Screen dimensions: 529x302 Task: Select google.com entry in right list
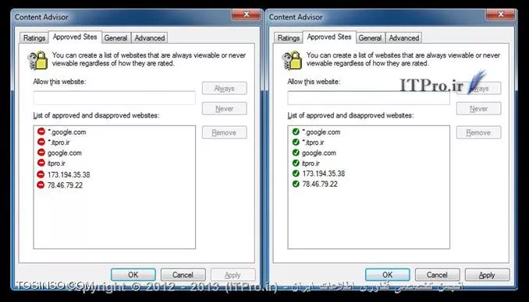pos(319,153)
